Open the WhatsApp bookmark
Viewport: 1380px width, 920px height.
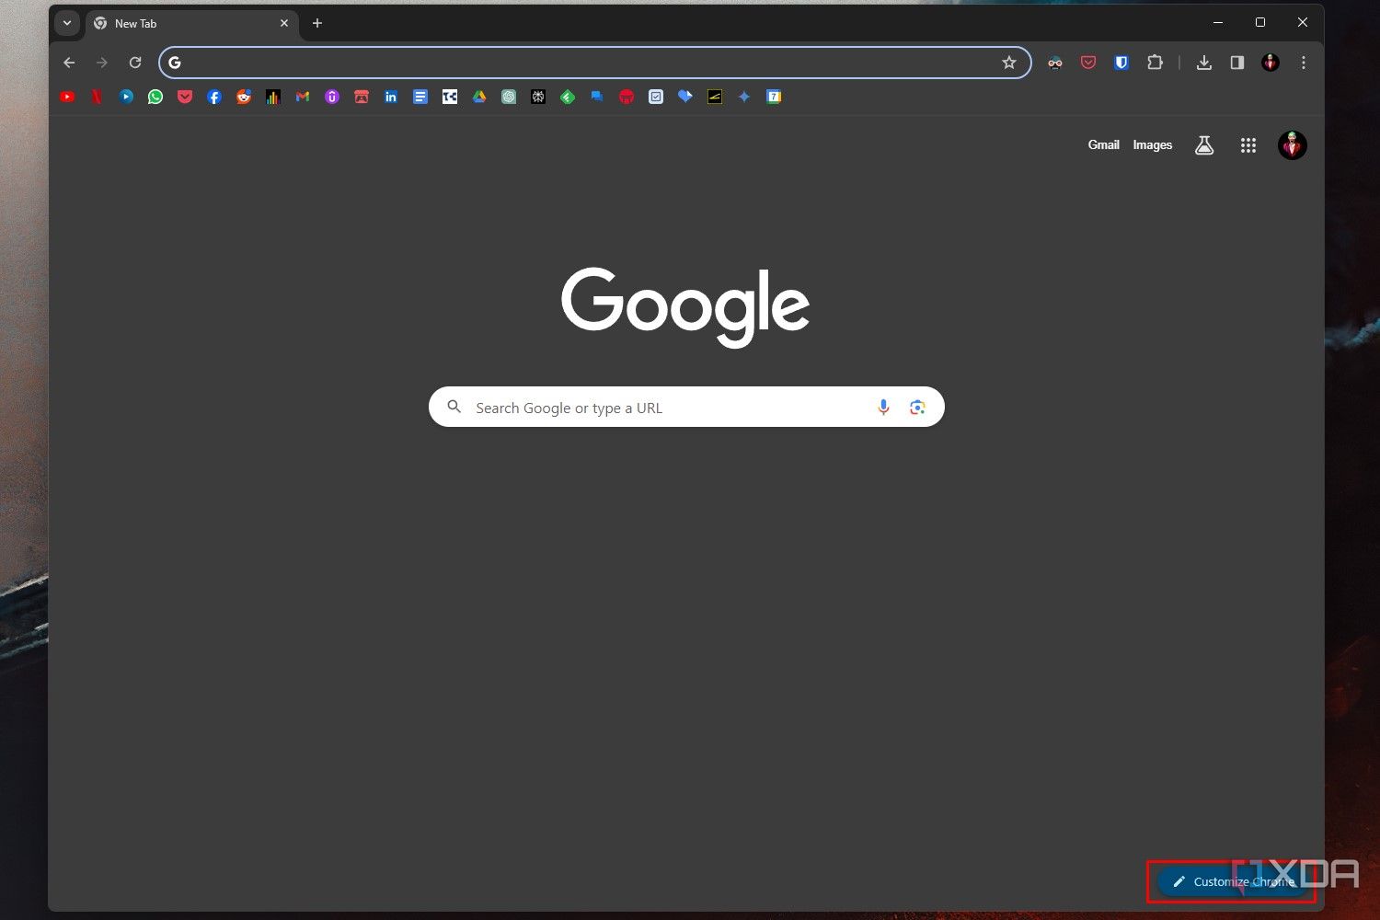(x=155, y=97)
